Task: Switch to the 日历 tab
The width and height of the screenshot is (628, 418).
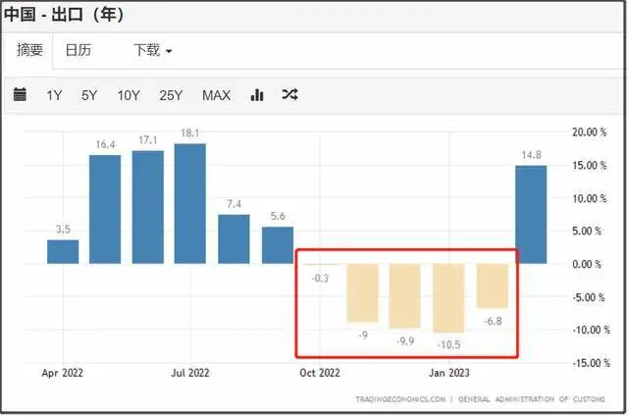Action: click(x=78, y=50)
